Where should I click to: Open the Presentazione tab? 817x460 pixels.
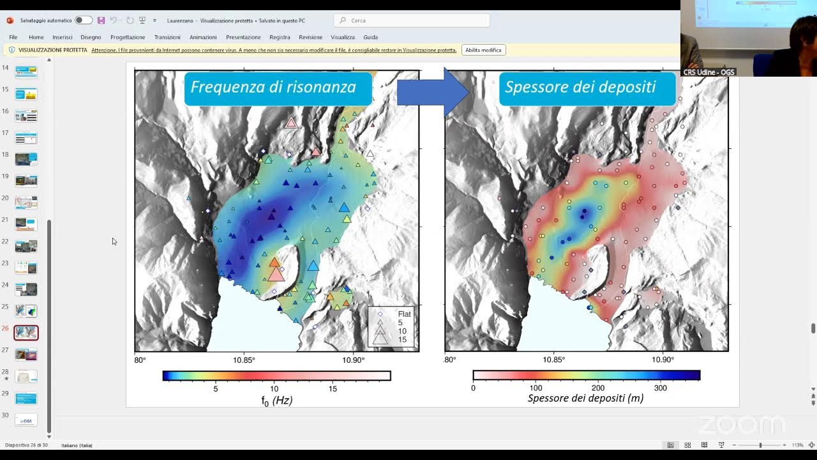tap(243, 37)
